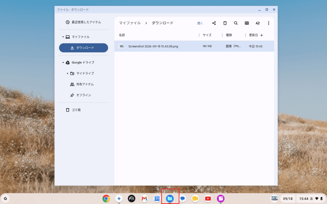Screen dimensions: 327x204
Task: Open the Messages chat app on shelf
Action: (x=182, y=199)
